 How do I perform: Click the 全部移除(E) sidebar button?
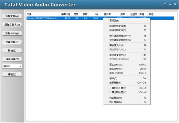coord(12,42)
